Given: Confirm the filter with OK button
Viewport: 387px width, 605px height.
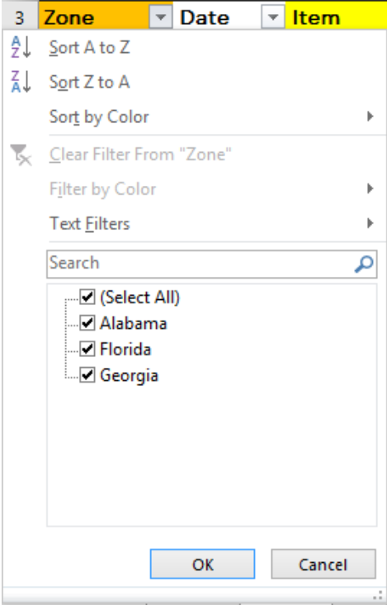Looking at the screenshot, I should (x=202, y=565).
